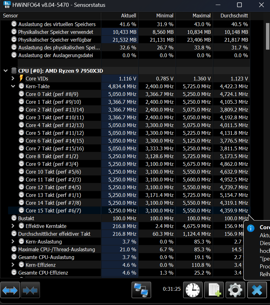
Task: Select the Core 4 Takt (perf #12/13) row
Action: pyautogui.click(x=129, y=125)
